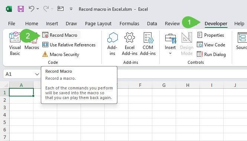Click cell G3

(x=164, y=107)
